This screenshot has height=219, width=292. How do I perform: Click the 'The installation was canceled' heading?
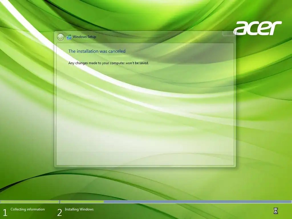tap(97, 51)
